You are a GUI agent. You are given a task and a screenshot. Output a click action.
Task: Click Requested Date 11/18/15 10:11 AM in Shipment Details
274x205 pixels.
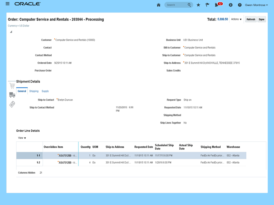click(193, 108)
